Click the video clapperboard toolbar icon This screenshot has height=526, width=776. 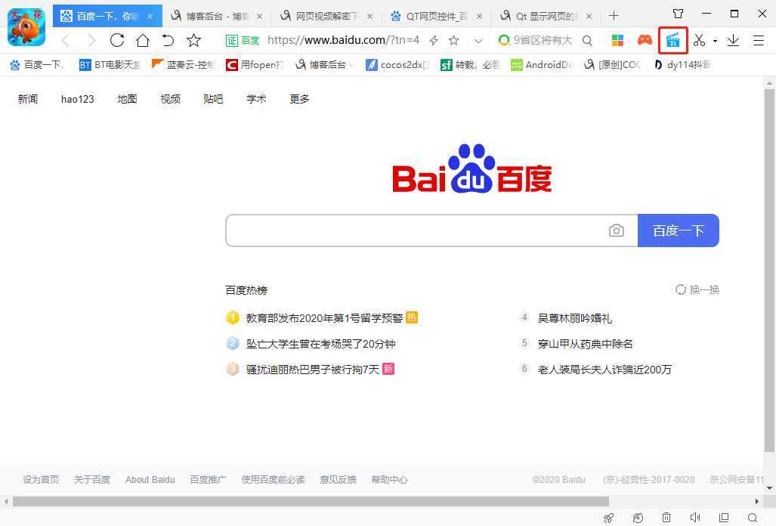click(673, 40)
